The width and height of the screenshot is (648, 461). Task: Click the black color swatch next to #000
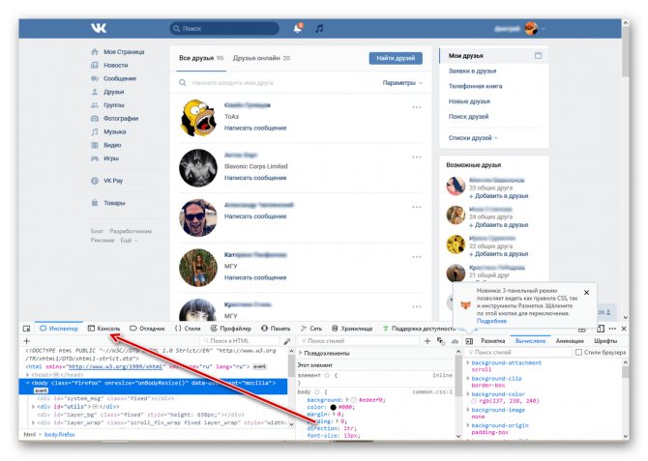click(333, 407)
